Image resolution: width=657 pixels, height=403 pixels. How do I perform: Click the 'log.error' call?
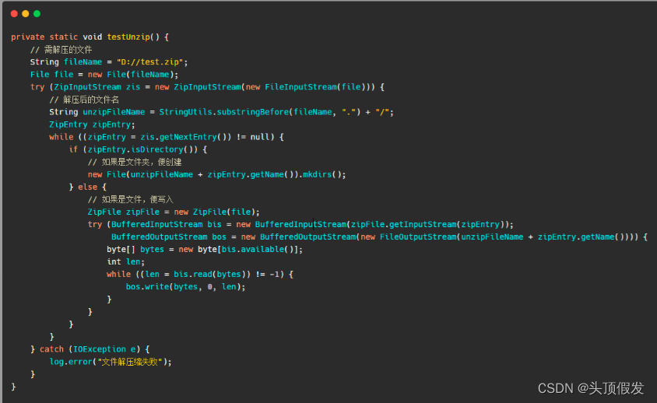click(x=70, y=362)
